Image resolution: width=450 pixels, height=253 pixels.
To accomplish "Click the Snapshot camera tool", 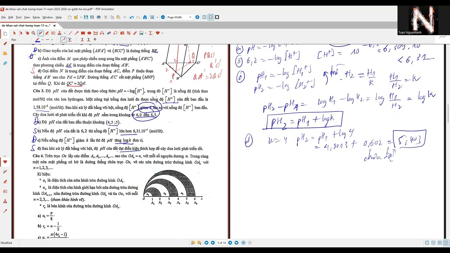I will [122, 33].
